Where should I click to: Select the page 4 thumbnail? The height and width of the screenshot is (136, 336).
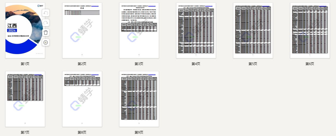[196, 30]
